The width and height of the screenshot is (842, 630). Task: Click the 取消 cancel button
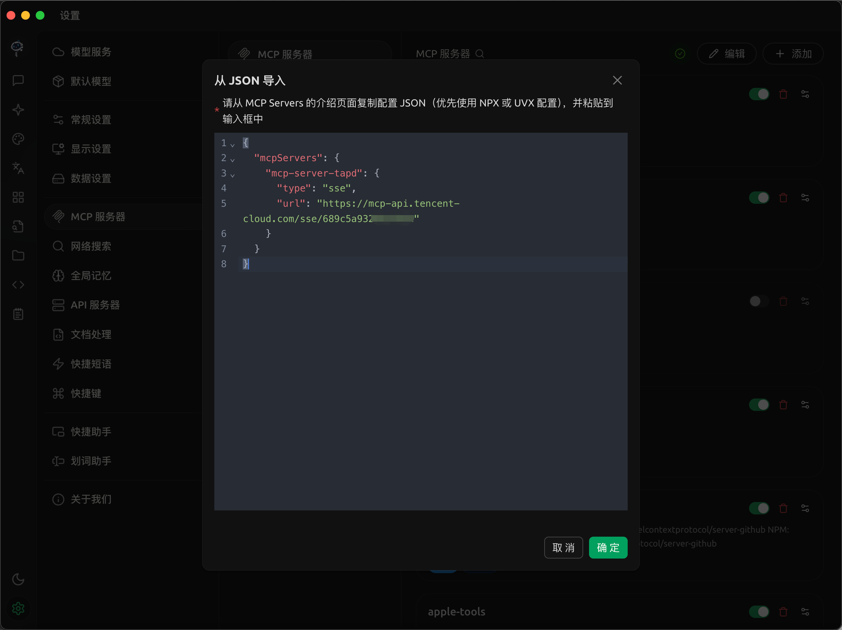[x=564, y=547]
